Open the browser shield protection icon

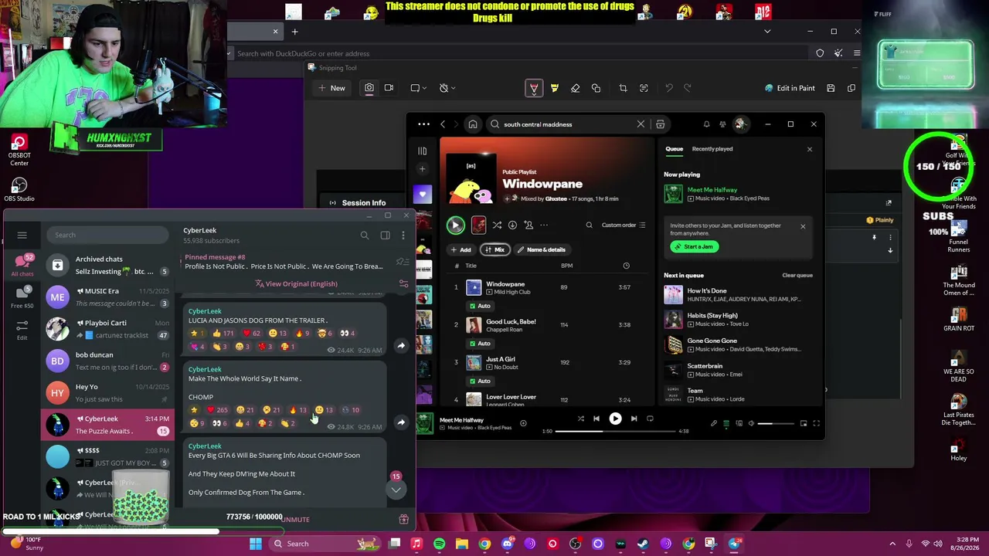pos(820,53)
